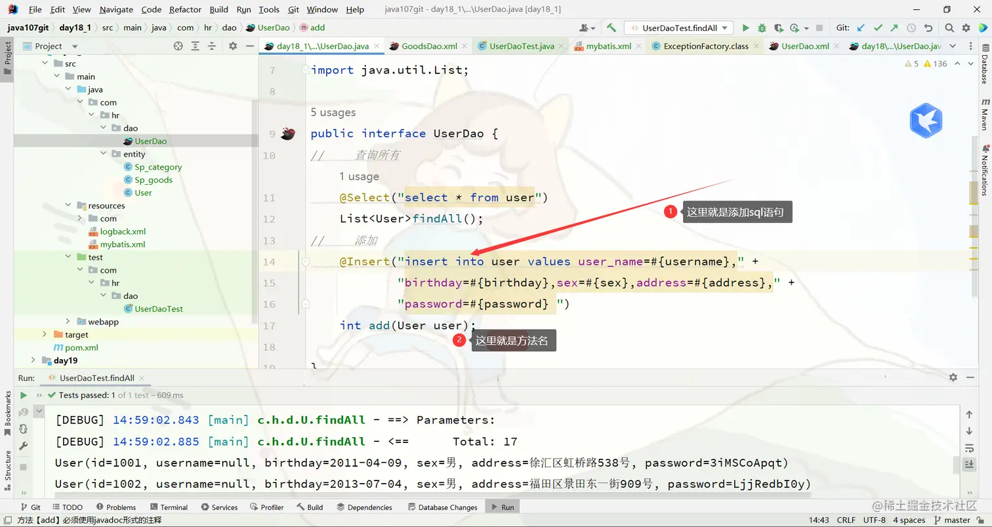Switch to the ExceptionFactory.class tab

coord(705,47)
